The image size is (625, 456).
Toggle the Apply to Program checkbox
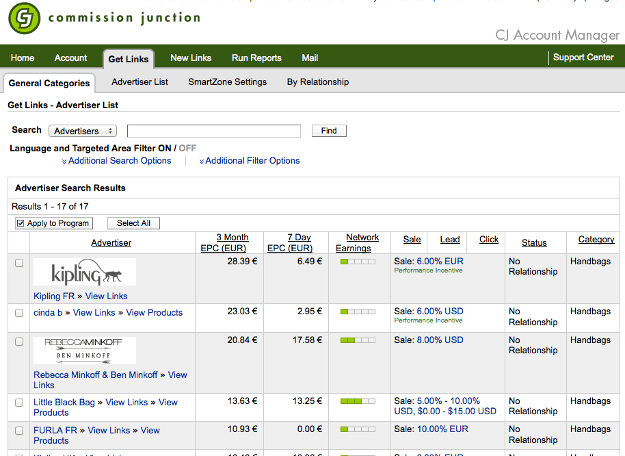point(21,223)
